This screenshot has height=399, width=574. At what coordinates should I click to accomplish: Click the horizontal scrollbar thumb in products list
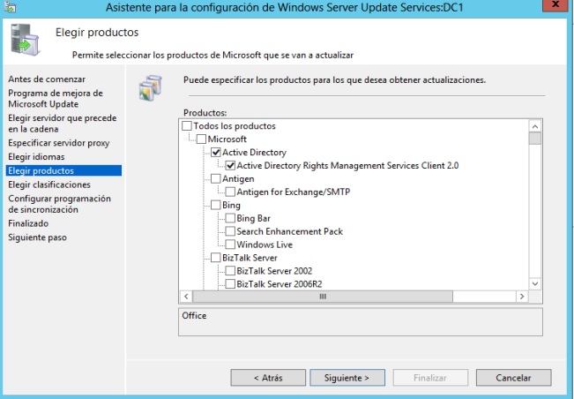point(323,297)
